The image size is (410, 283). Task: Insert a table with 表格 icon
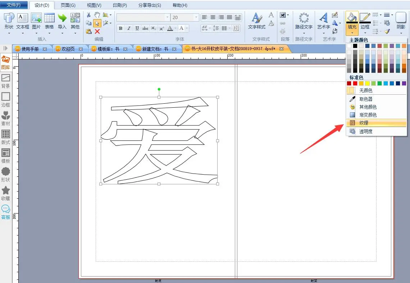tap(49, 21)
